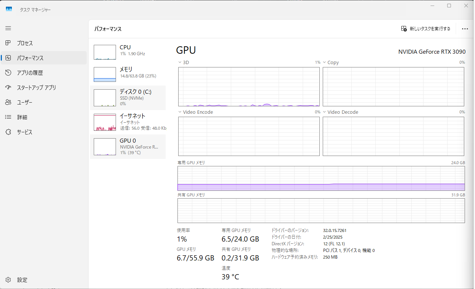
Task: Open the Video Encode engine dropdown
Action: 180,112
